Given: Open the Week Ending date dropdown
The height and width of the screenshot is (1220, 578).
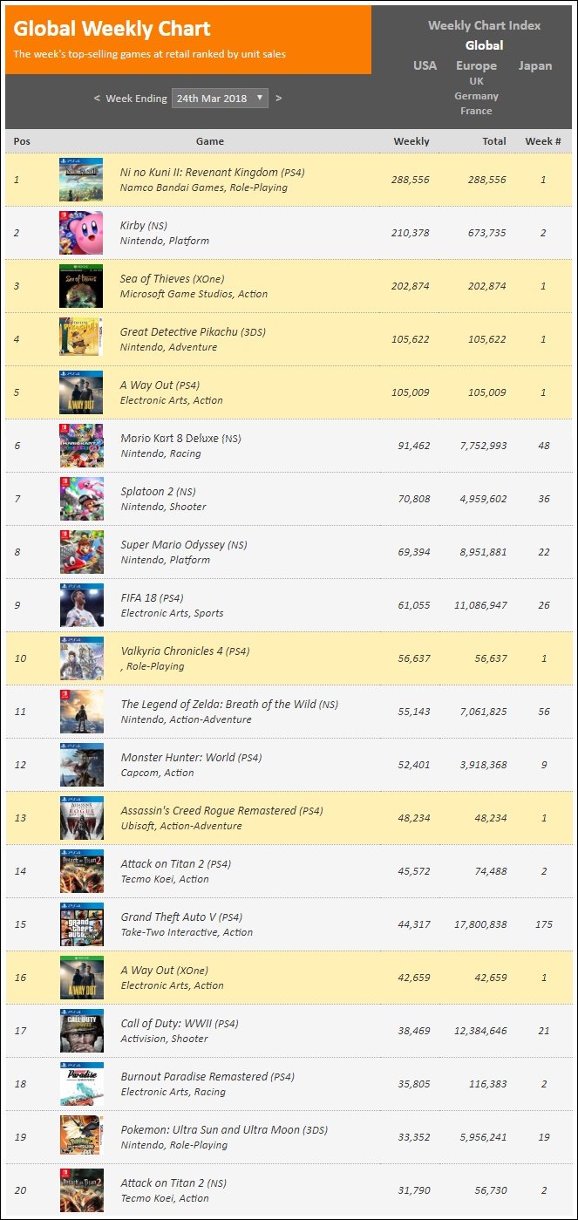Looking at the screenshot, I should click(x=220, y=99).
